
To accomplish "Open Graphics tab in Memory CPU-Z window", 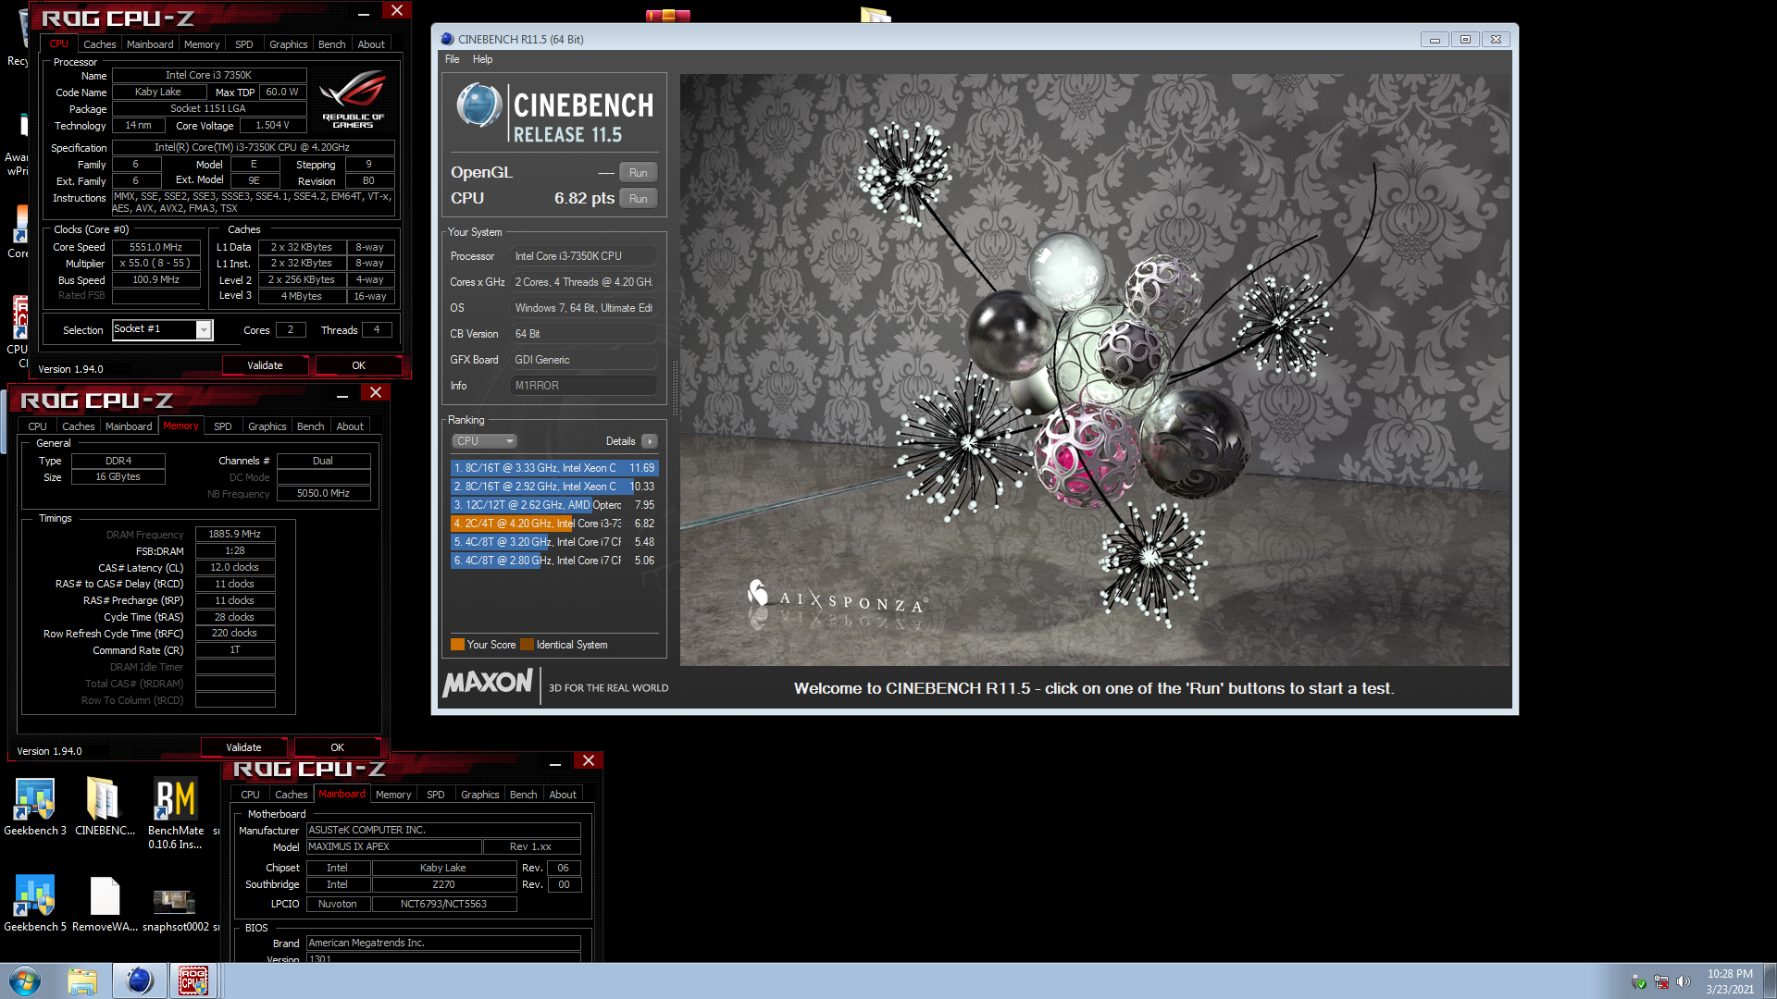I will coord(267,426).
